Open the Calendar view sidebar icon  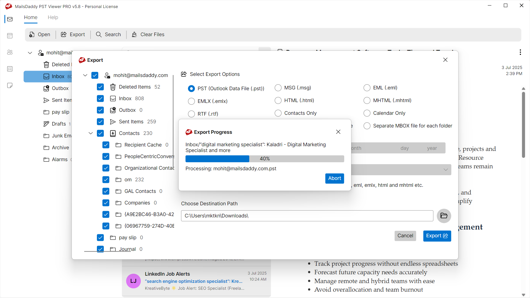coord(10,36)
